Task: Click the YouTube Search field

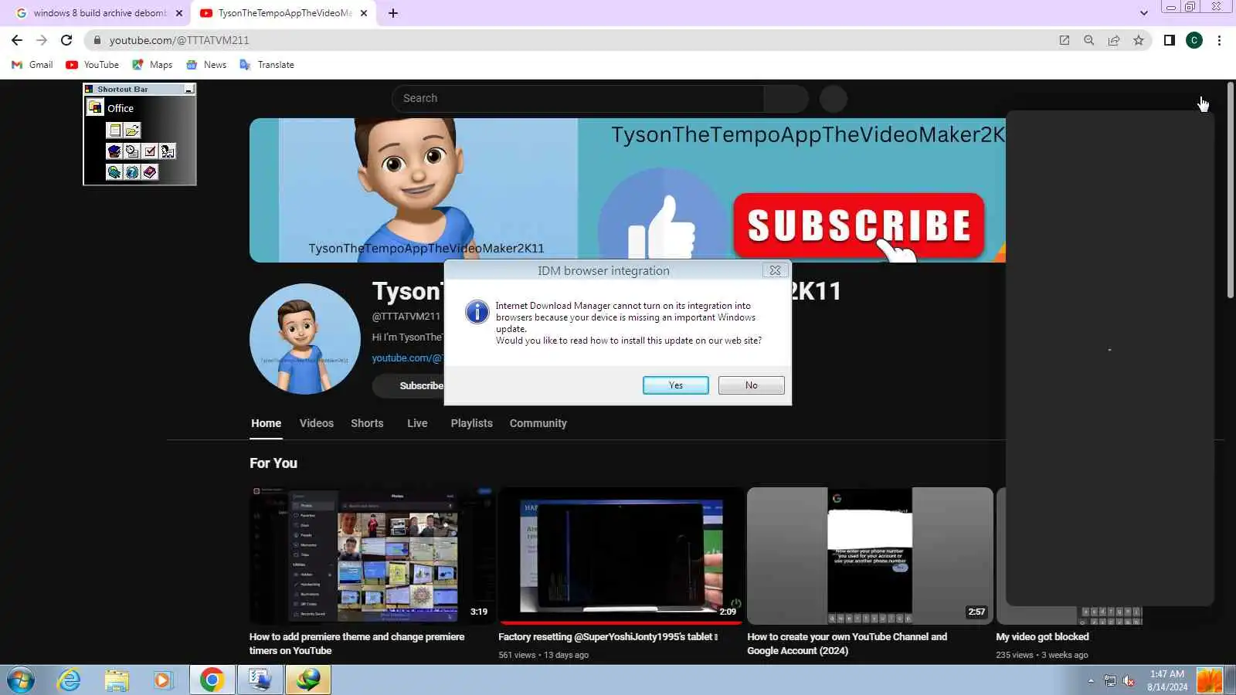Action: click(578, 99)
